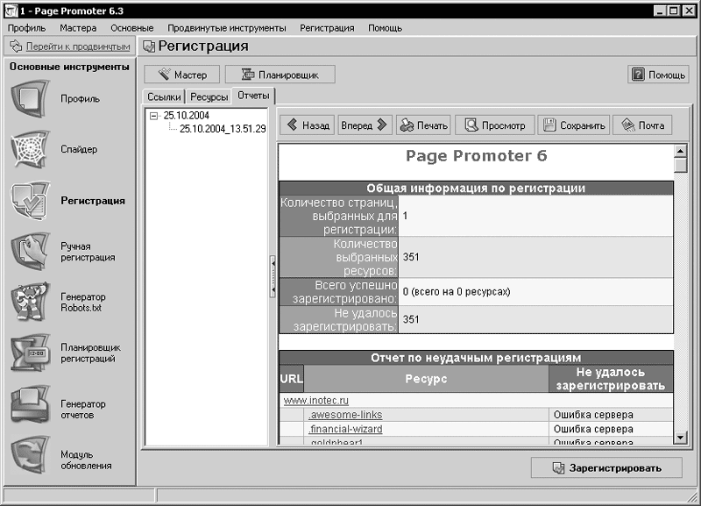Save report using Сохранить button

pos(574,125)
